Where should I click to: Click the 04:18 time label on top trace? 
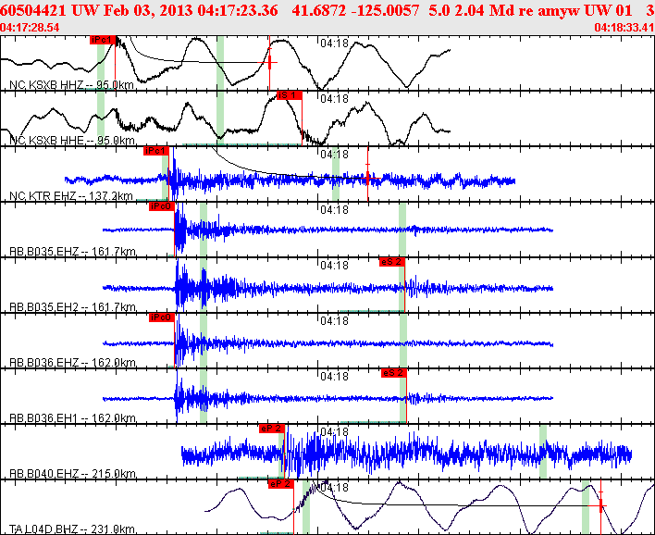(x=334, y=44)
